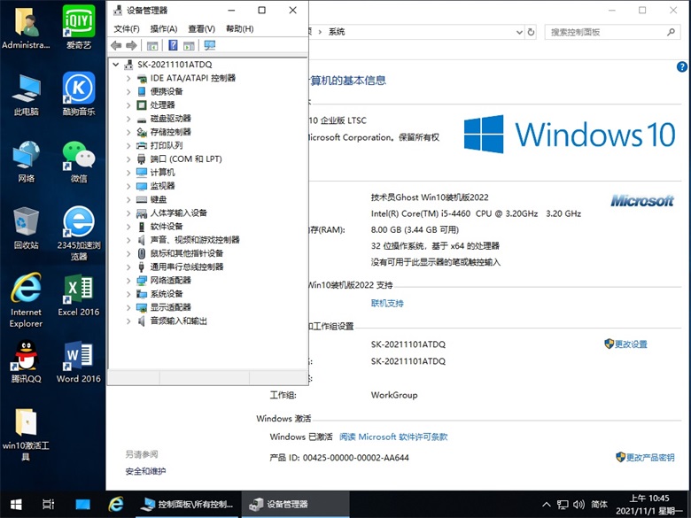Click Internet Explorer icon in the taskbar

(116, 504)
